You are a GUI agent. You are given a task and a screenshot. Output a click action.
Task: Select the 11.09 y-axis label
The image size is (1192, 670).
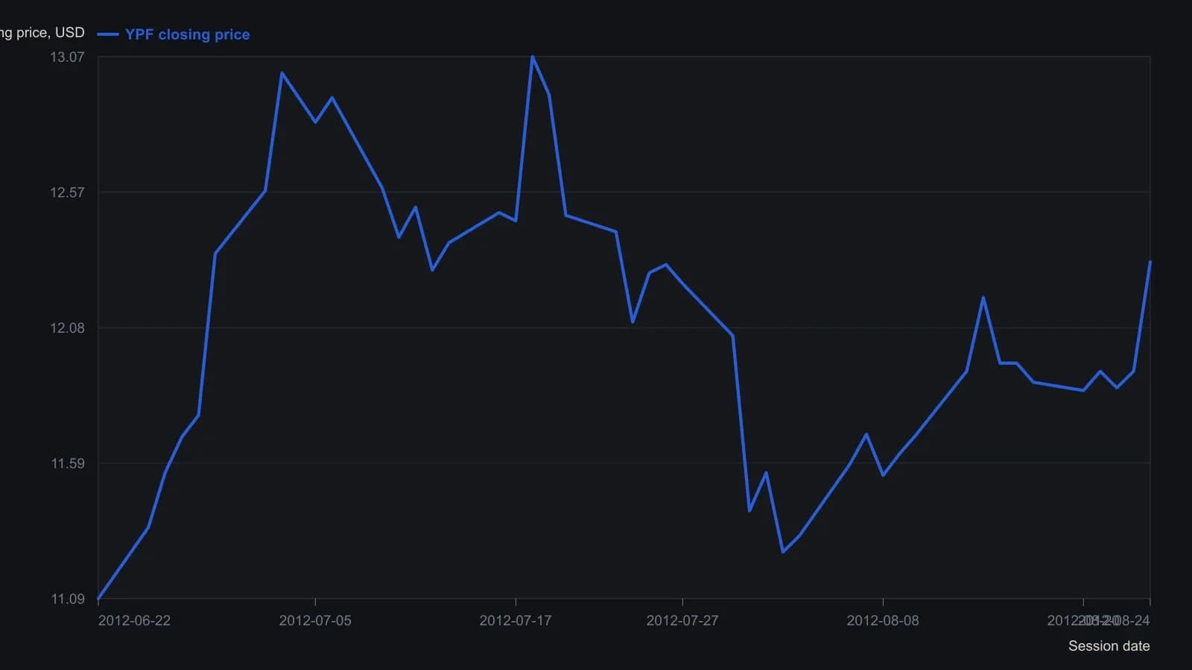point(67,599)
